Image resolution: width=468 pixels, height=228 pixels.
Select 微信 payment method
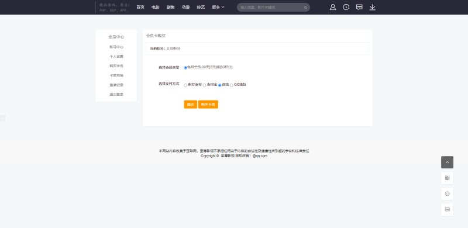pos(220,85)
